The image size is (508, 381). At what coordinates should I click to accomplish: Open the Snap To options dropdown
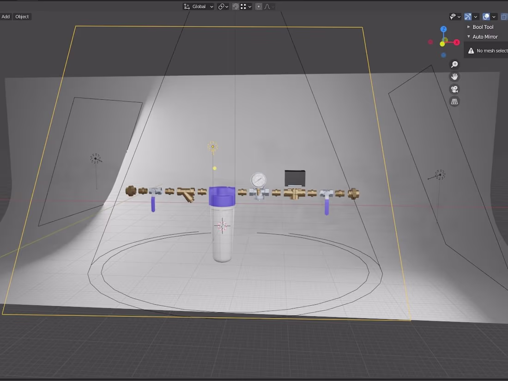coord(248,6)
